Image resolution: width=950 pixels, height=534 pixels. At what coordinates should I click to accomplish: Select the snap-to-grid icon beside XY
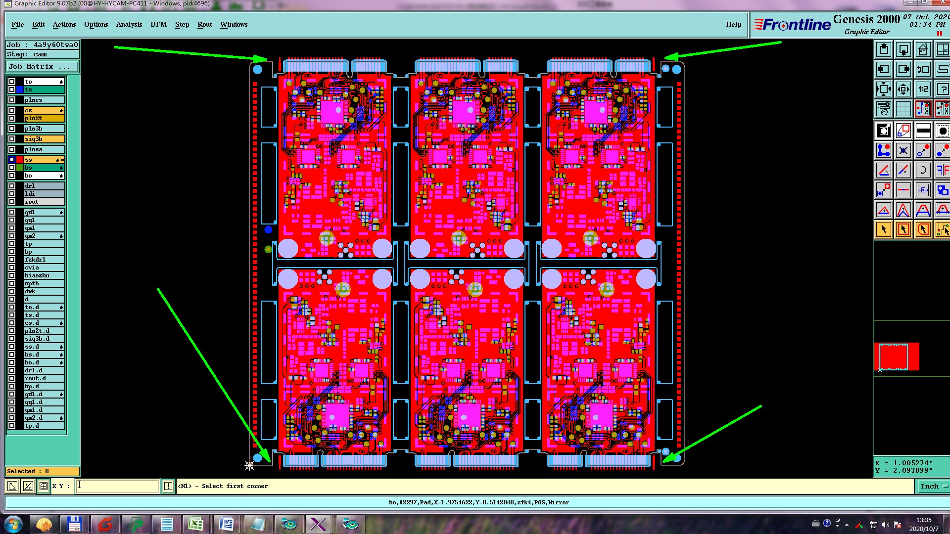(x=44, y=486)
